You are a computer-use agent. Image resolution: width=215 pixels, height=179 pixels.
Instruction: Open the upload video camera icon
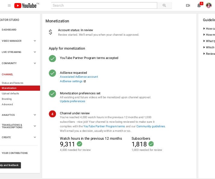tap(188, 5)
